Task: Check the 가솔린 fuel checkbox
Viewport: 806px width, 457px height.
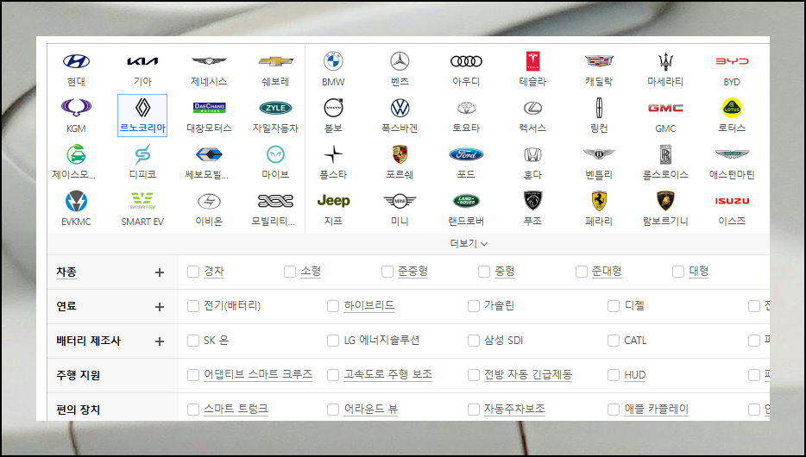Action: tap(474, 306)
